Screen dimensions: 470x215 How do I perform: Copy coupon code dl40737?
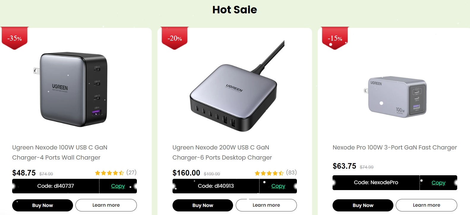click(118, 186)
